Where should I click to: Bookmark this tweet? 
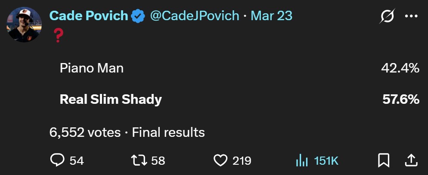383,160
